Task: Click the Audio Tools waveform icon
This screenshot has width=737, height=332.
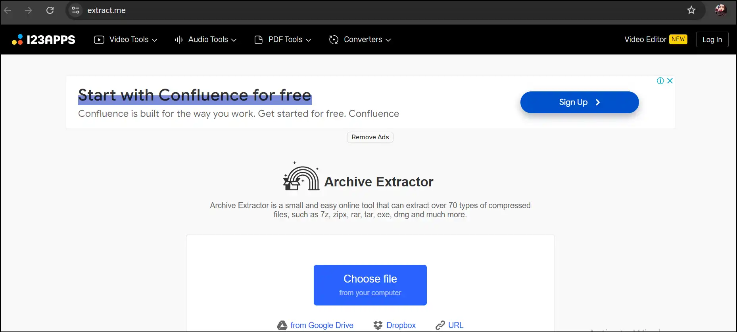Action: 179,40
